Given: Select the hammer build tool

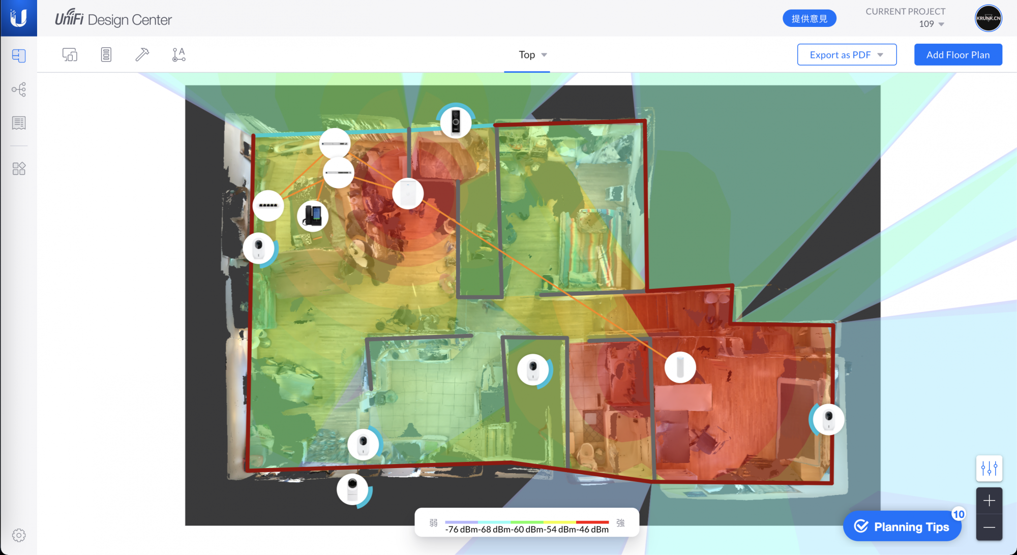Looking at the screenshot, I should tap(142, 54).
